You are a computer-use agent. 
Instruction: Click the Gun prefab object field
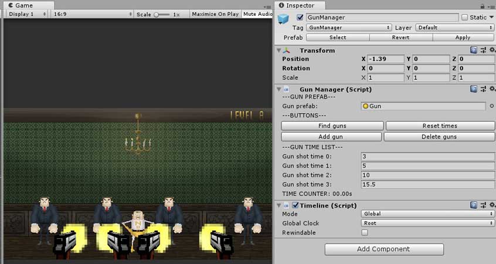coord(423,106)
